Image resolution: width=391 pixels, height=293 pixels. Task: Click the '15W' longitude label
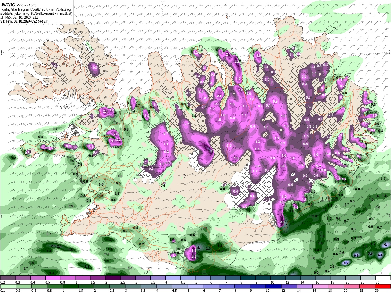[323, 2]
